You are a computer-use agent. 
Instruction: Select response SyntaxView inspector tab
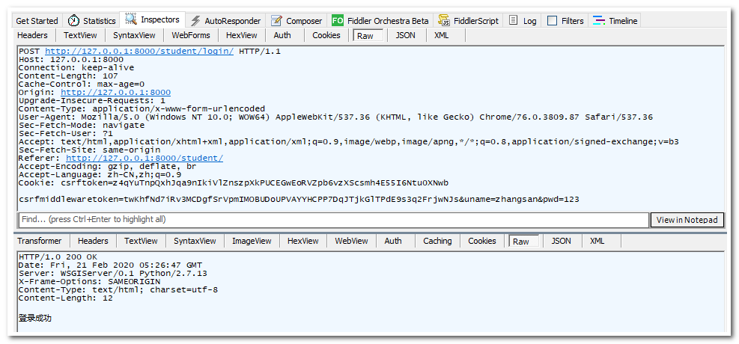(195, 241)
